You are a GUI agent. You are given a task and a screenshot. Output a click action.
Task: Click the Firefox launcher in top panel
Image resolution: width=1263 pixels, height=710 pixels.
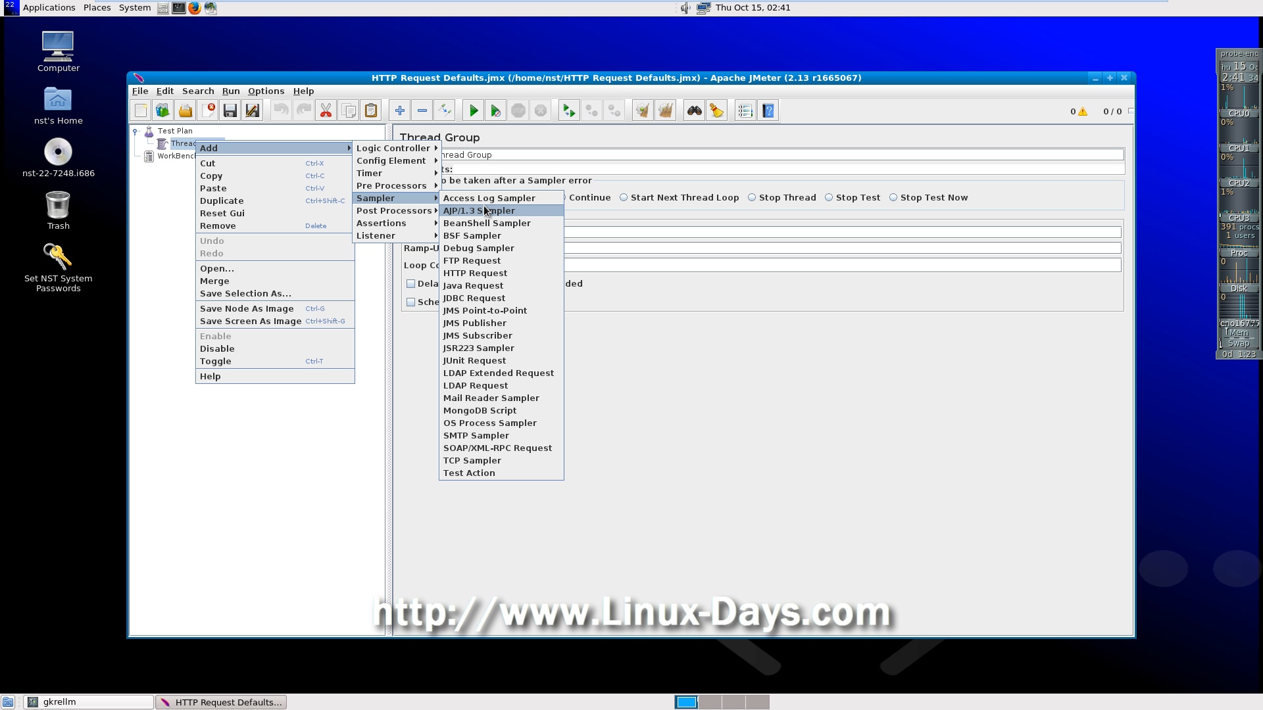click(195, 8)
